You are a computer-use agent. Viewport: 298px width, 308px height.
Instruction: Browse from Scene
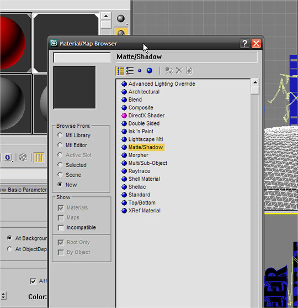pyautogui.click(x=60, y=175)
